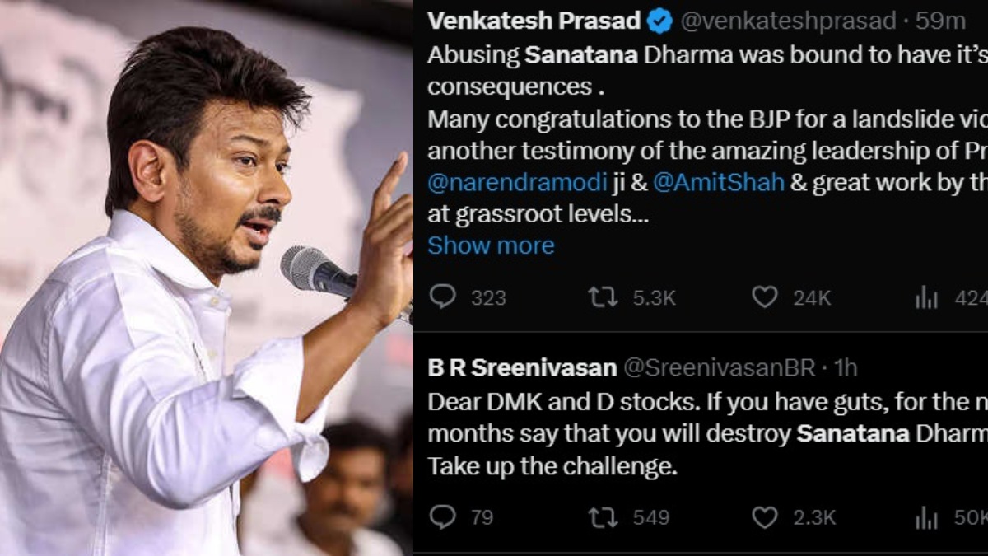This screenshot has width=988, height=556.
Task: Click the 1h timestamp
Action: coord(846,368)
